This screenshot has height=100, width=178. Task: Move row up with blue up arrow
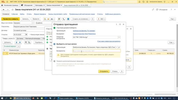(x=16, y=42)
